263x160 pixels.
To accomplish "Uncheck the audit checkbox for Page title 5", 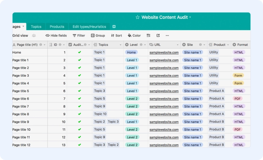I will (80, 91).
